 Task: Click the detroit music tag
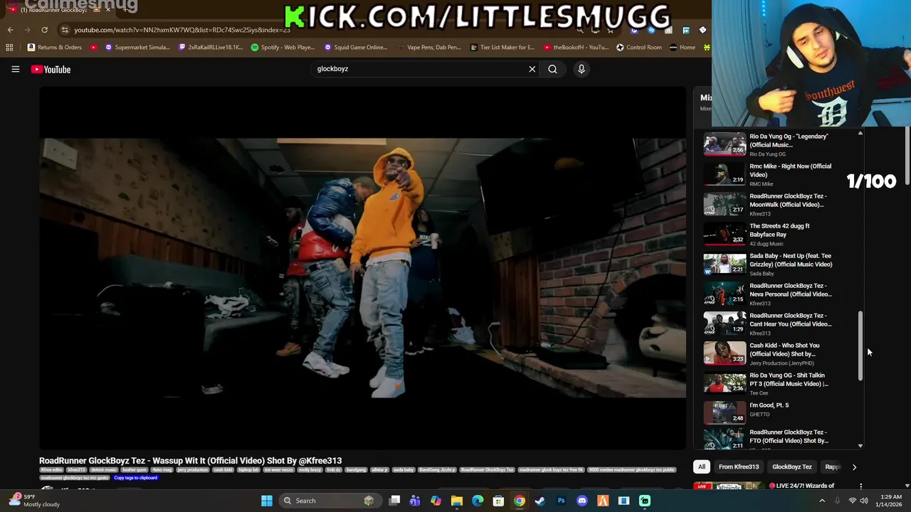[103, 470]
